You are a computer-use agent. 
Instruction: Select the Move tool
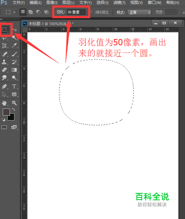point(15,30)
